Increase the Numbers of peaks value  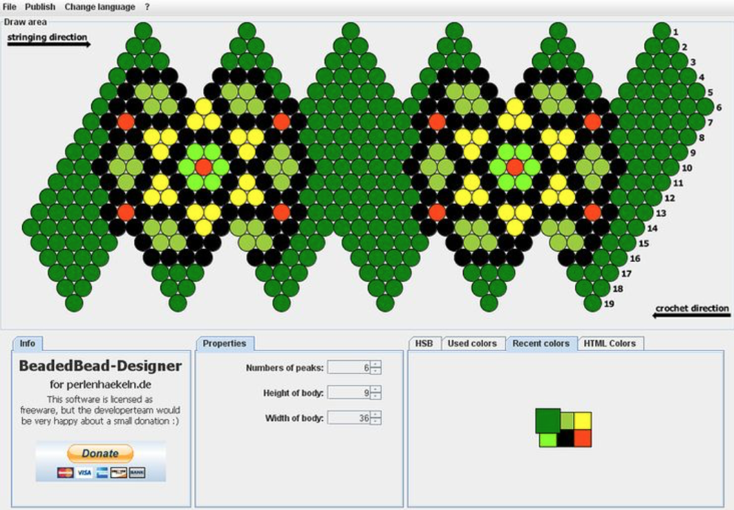click(x=376, y=364)
